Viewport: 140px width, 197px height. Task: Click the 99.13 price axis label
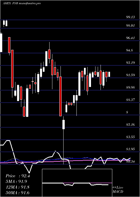[130, 17]
